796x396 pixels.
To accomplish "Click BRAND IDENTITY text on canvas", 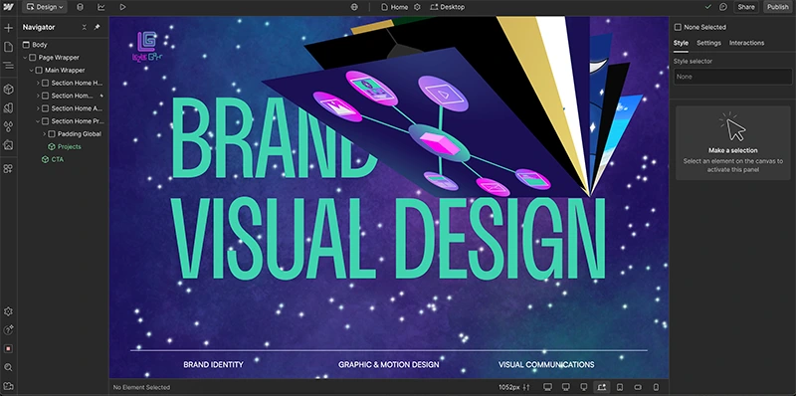I will [213, 364].
